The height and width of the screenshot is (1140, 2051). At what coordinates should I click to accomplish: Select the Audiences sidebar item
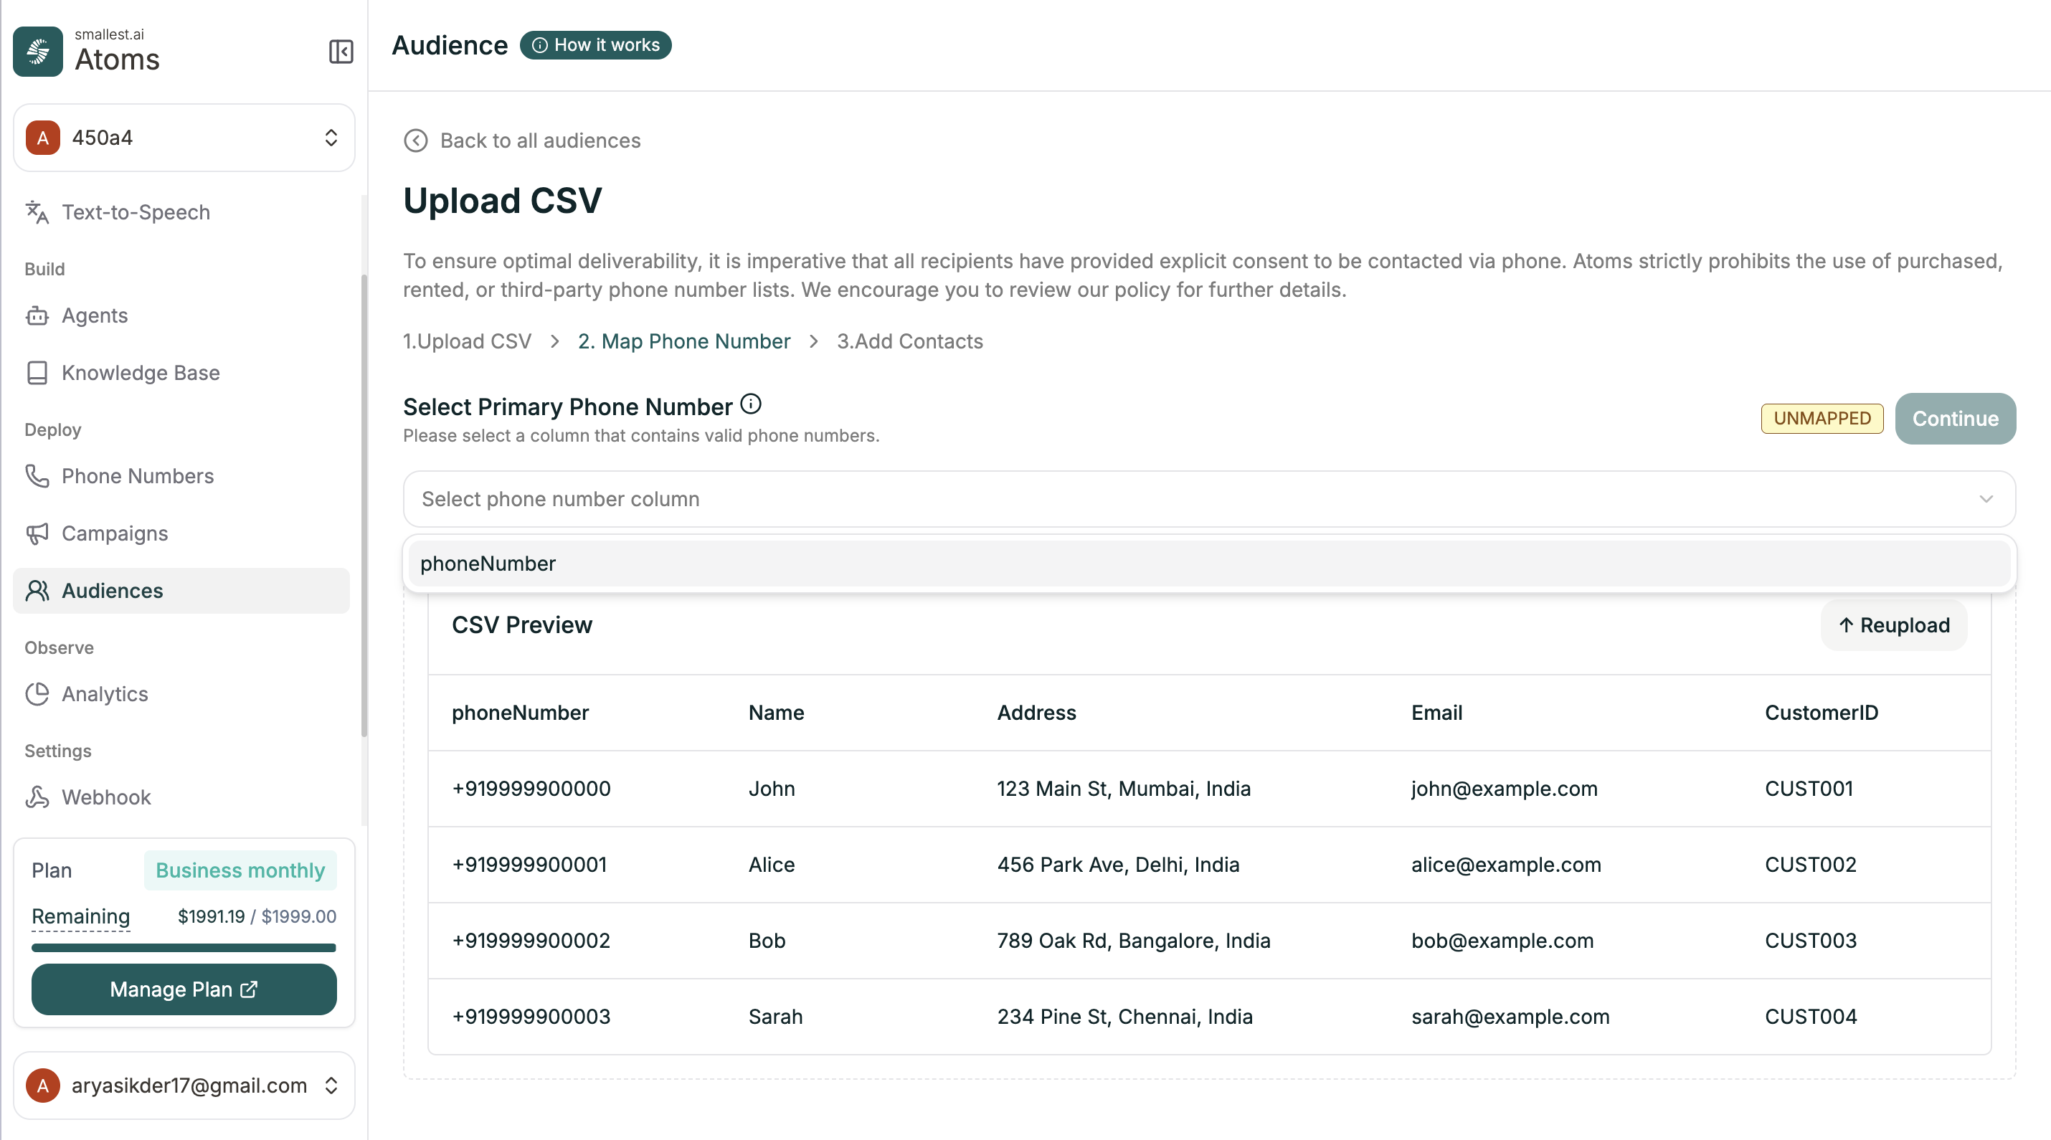click(113, 591)
